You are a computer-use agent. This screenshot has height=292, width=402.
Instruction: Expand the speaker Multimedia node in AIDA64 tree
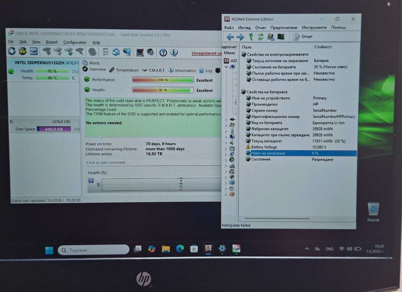click(226, 143)
